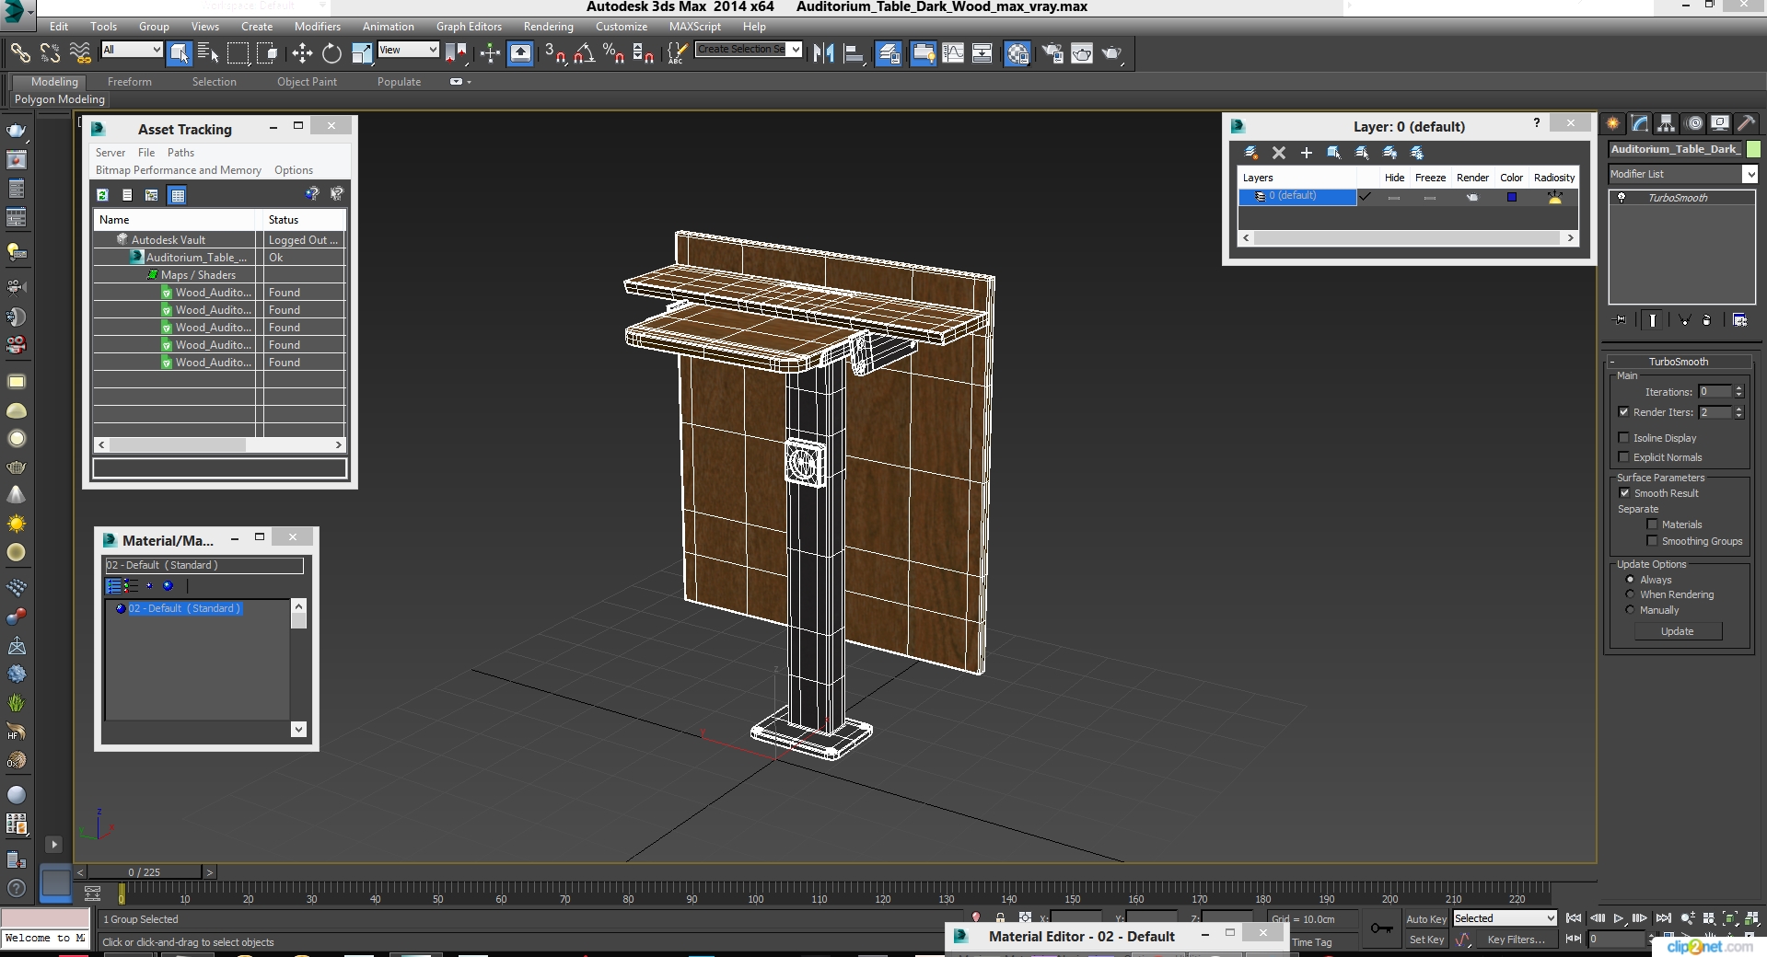Select the When Rendering update option
Viewport: 1767px width, 957px height.
coord(1630,594)
